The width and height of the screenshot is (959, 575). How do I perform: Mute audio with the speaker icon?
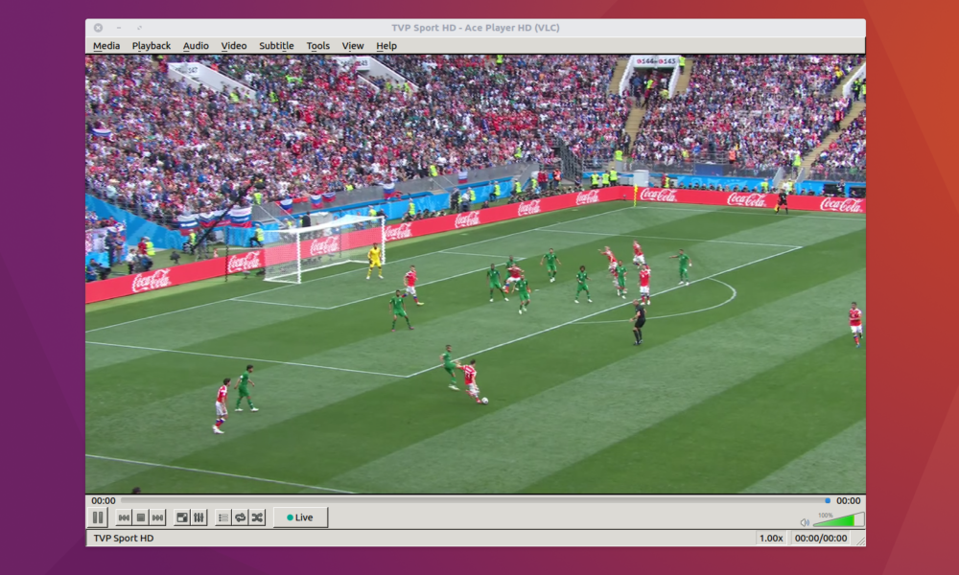(805, 522)
